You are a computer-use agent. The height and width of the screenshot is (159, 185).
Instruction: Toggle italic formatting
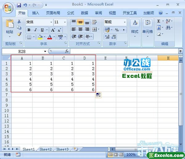point(35,30)
